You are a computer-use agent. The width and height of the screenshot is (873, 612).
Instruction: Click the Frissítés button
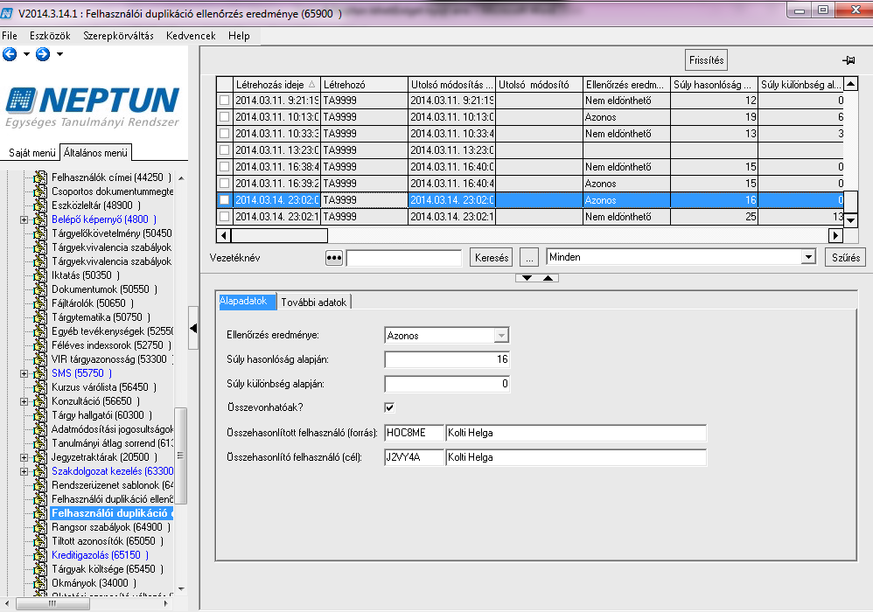[x=707, y=60]
